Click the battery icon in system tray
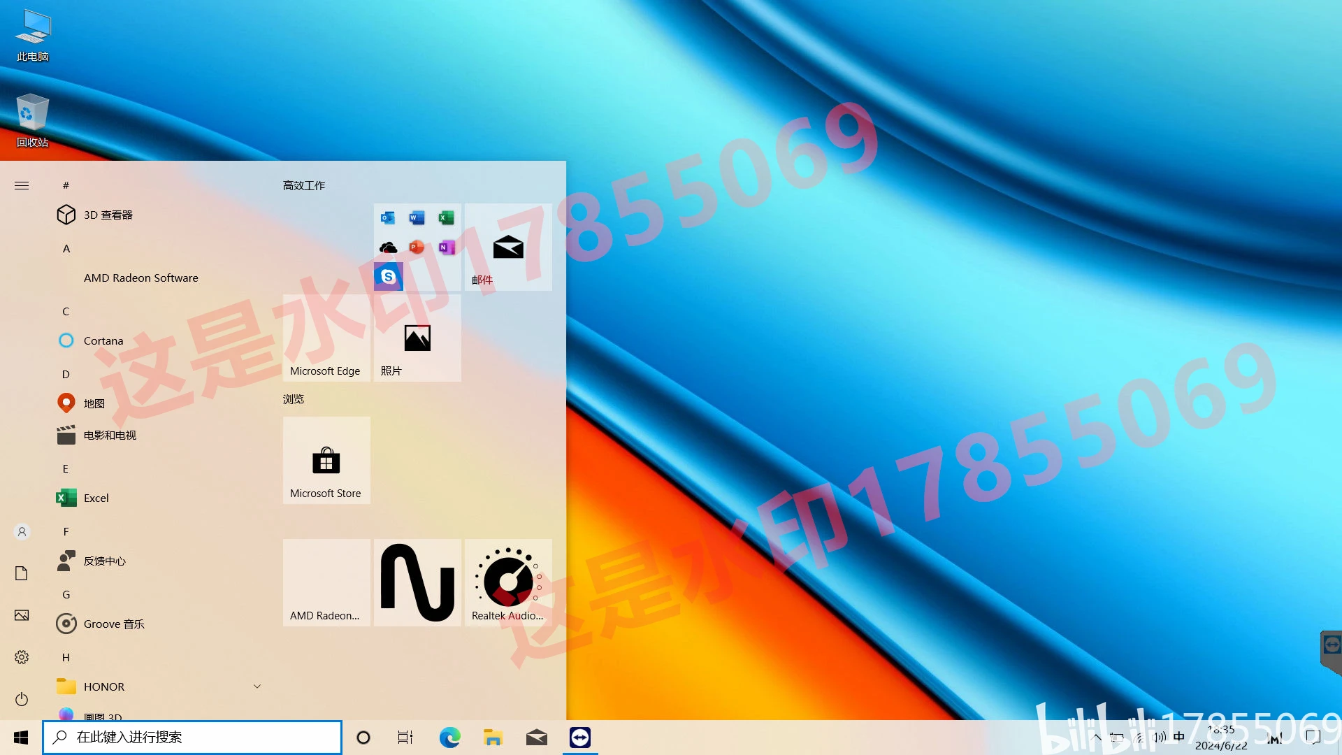The height and width of the screenshot is (755, 1342). [x=1117, y=738]
